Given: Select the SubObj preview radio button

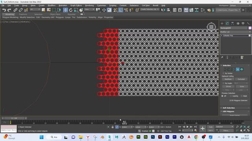Looking at the screenshot, I should (x=231, y=96).
